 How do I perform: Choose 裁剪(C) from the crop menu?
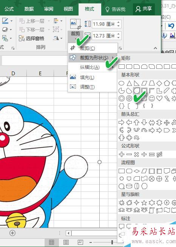pos(93,48)
